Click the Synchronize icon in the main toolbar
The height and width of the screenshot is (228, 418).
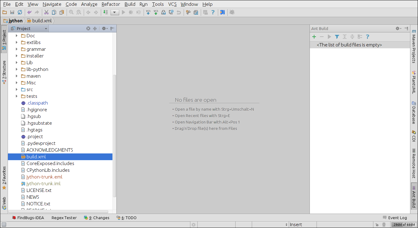point(20,12)
